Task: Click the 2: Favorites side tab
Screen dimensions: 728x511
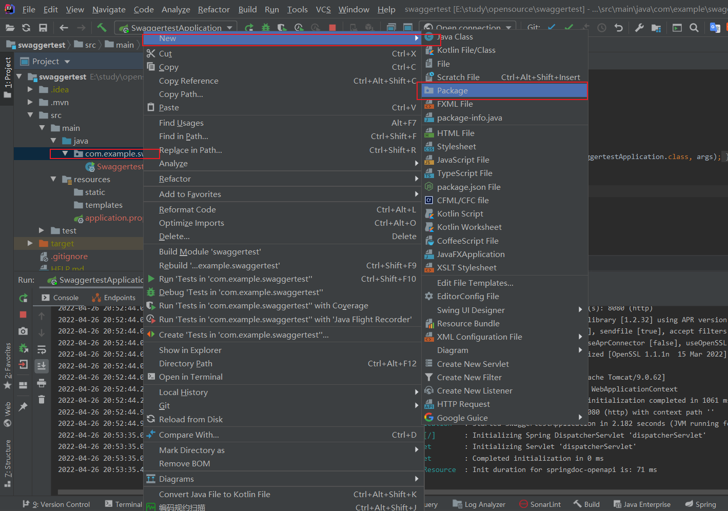Action: point(7,366)
